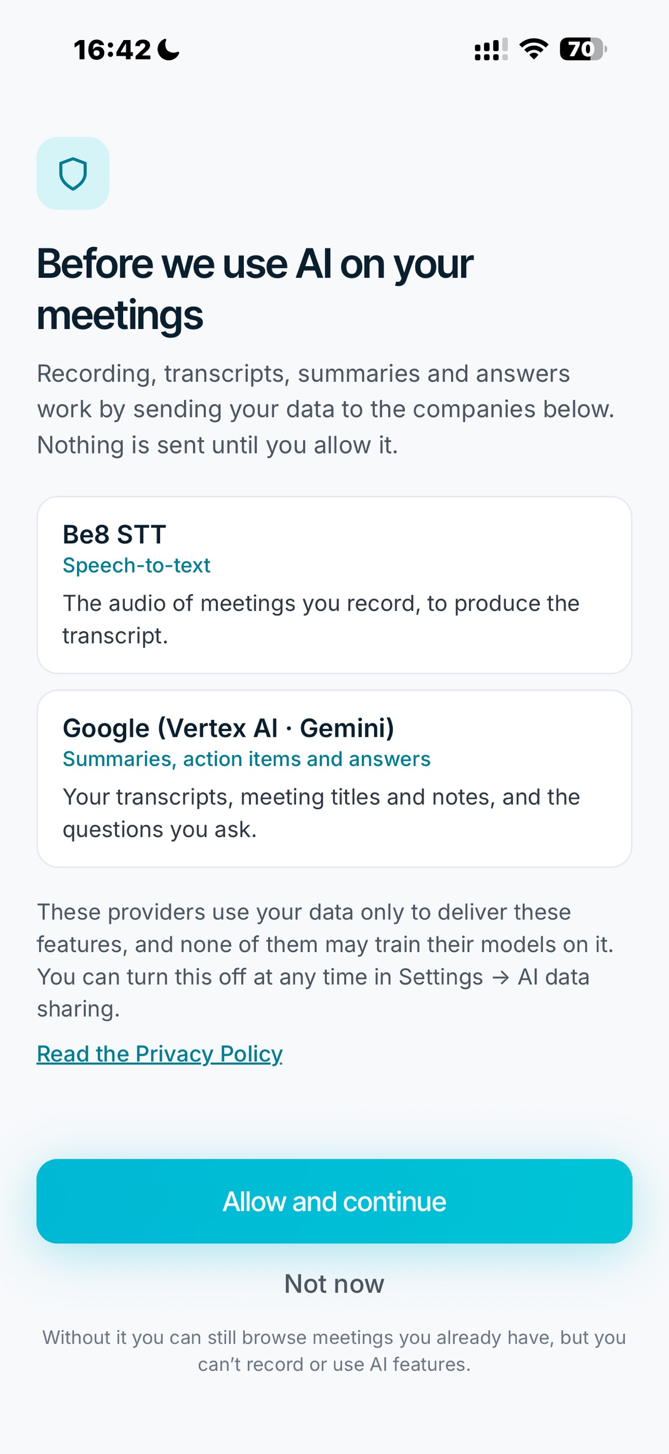Screen dimensions: 669x1454
Task: Tap the Gemini transcripts description text
Action: [x=321, y=813]
